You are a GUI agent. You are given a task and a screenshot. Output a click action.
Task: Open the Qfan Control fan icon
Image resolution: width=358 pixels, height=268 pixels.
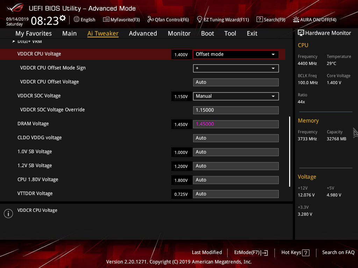click(x=150, y=20)
